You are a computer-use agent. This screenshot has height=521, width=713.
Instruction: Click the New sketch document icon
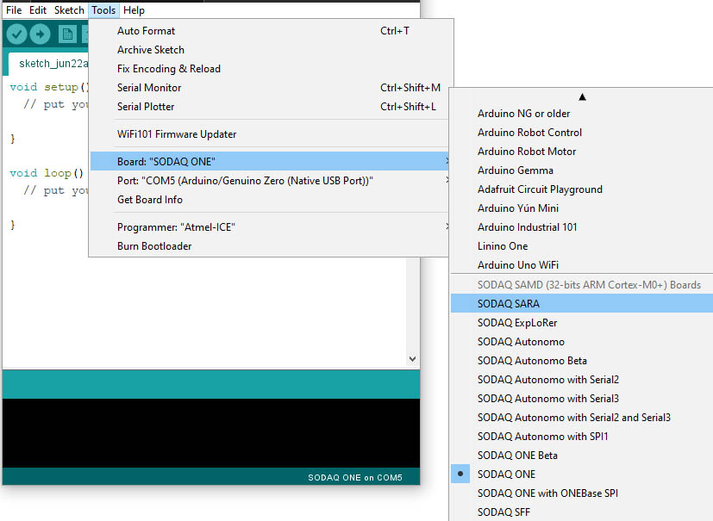(67, 34)
